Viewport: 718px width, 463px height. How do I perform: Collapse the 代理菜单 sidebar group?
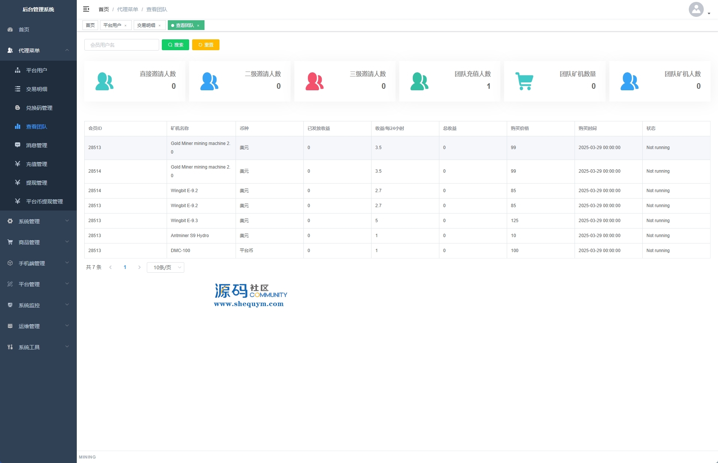coord(67,50)
